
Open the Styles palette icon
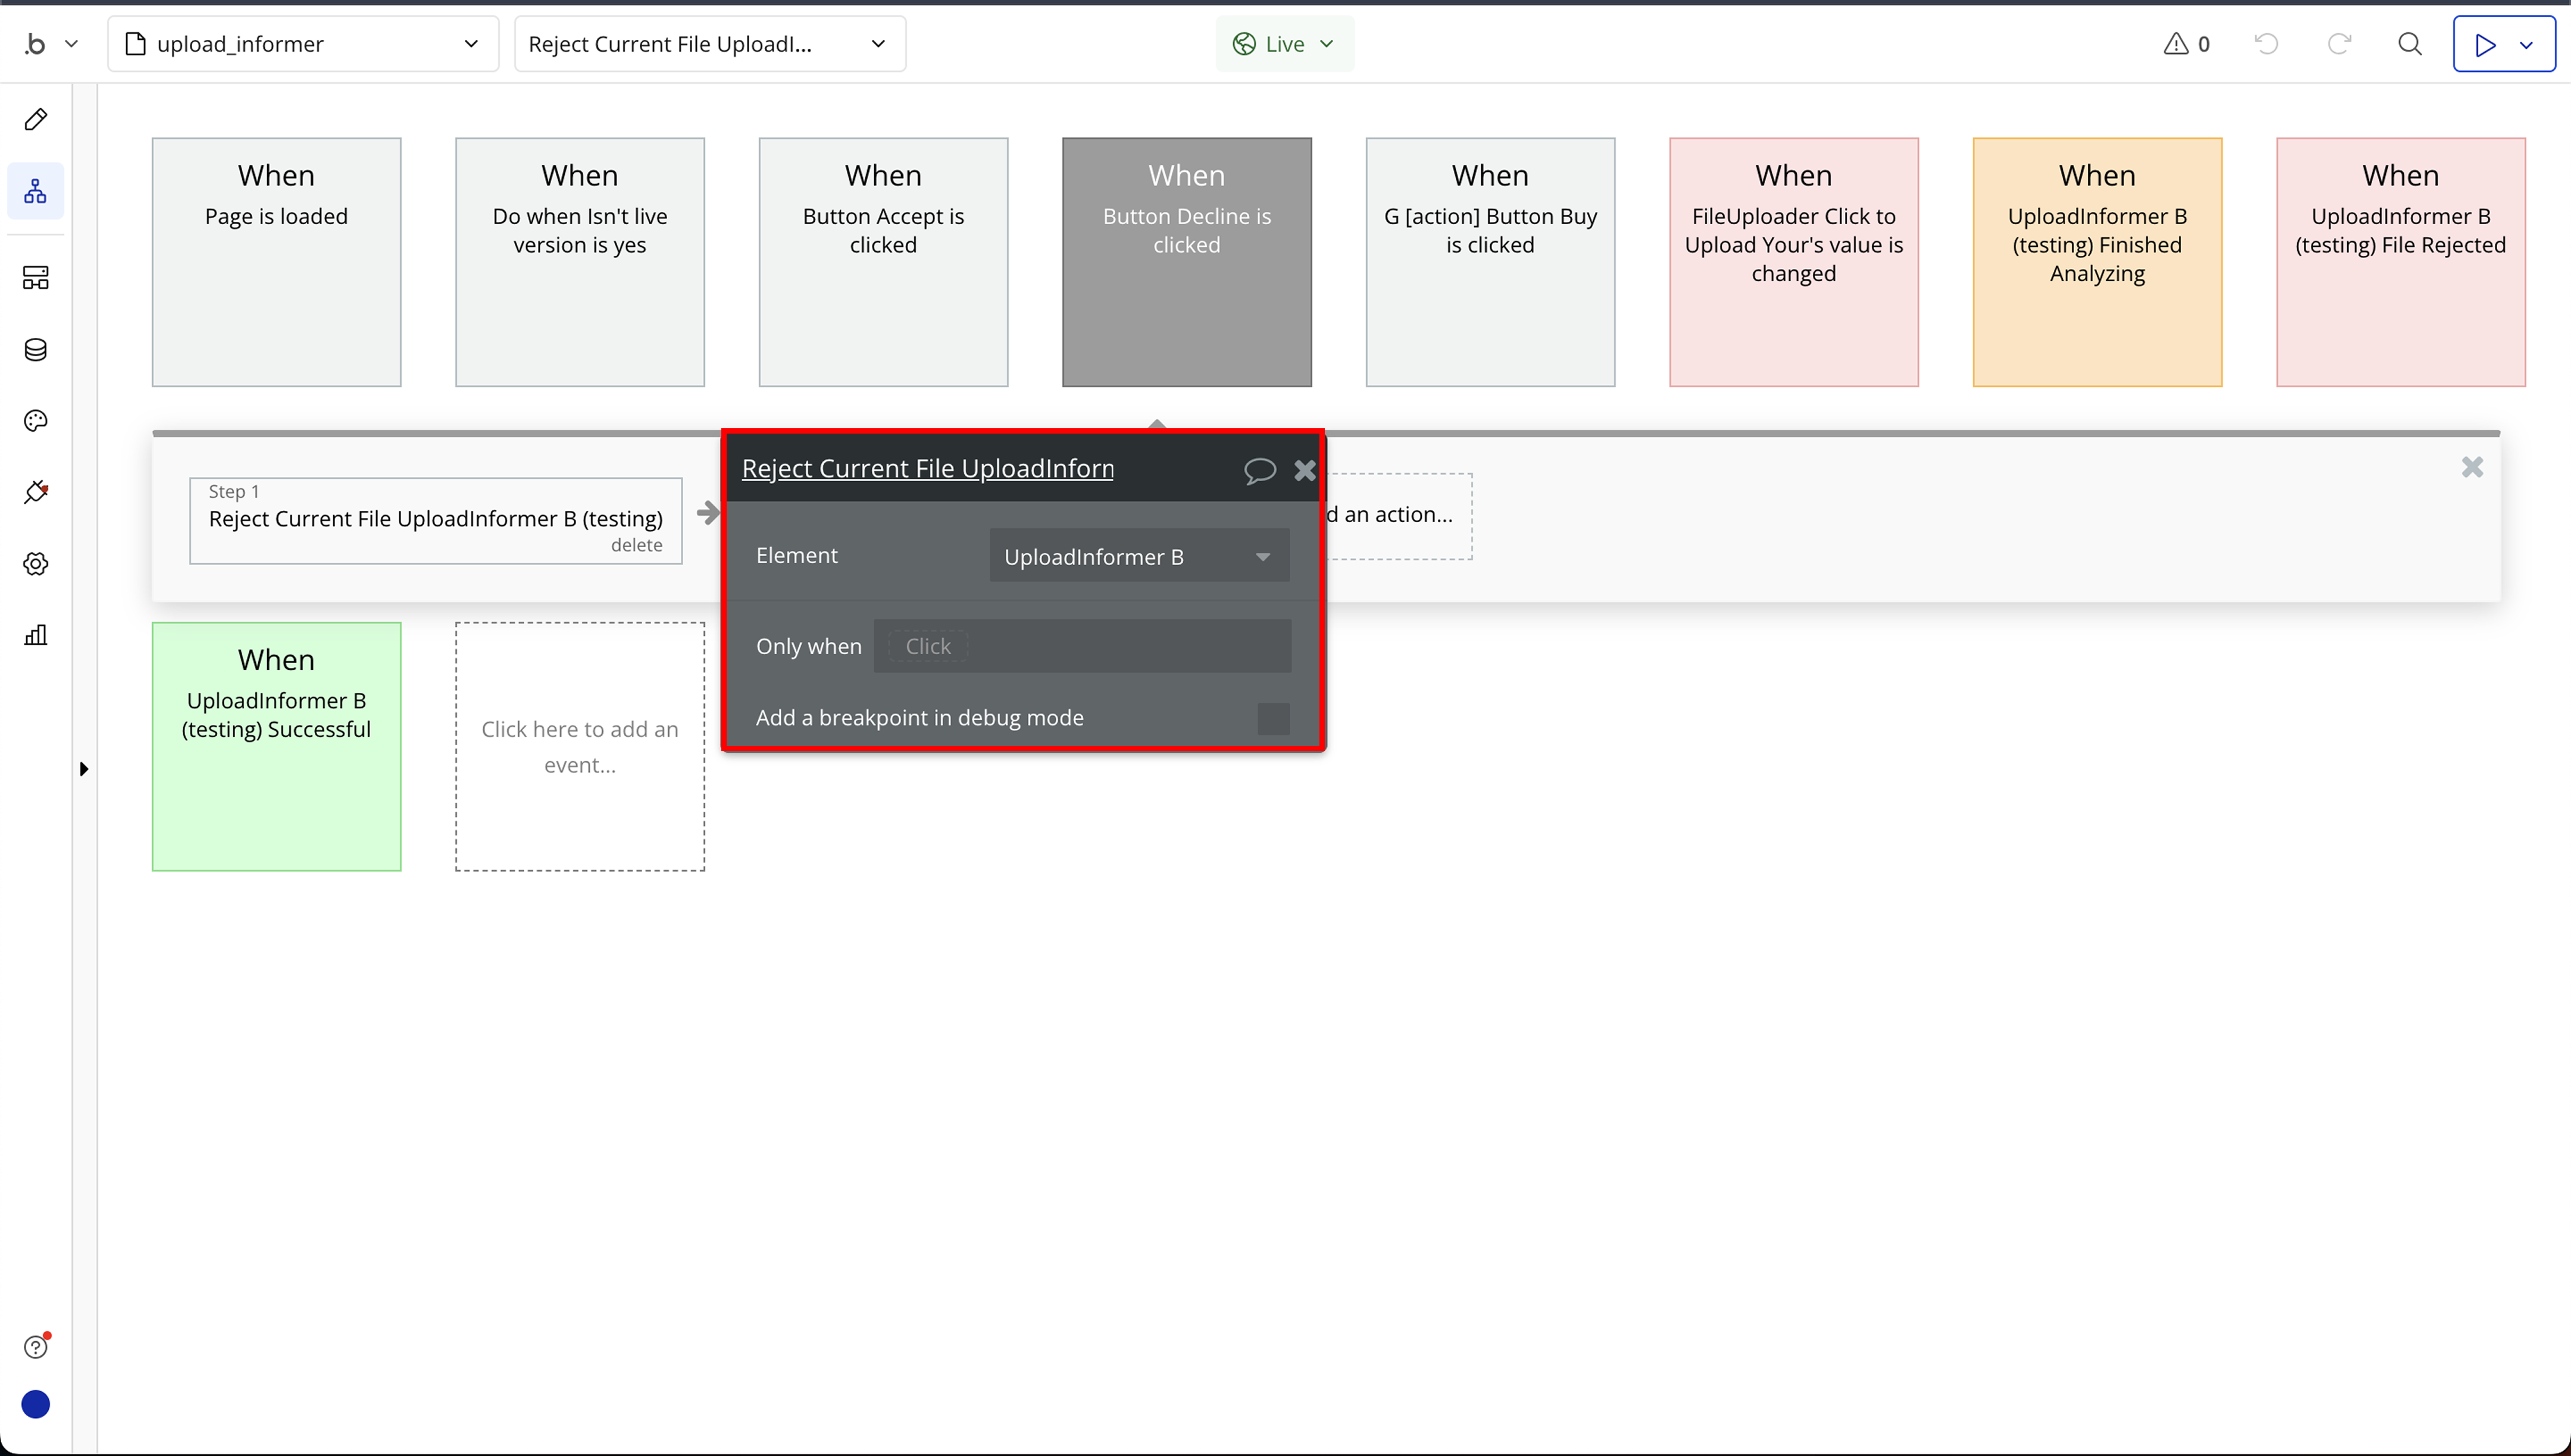tap(36, 421)
